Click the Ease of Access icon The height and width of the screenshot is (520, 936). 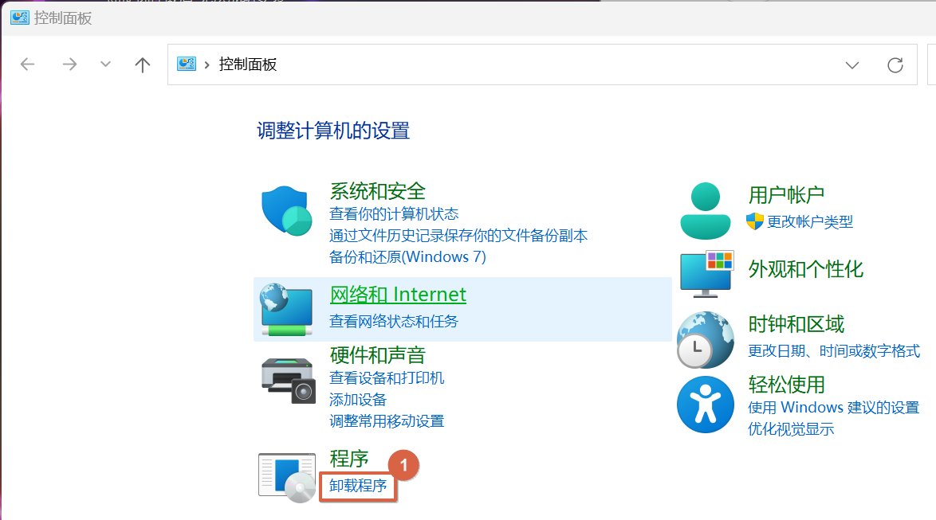coord(705,405)
